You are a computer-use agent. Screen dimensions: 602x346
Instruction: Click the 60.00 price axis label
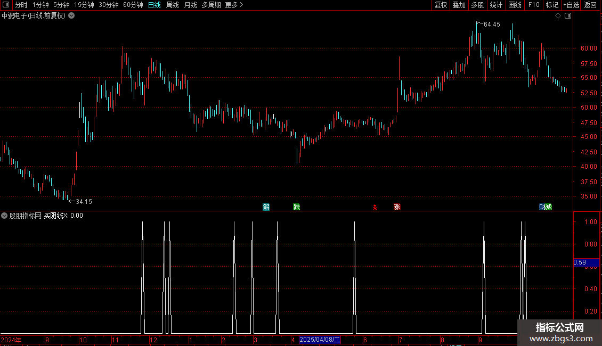[589, 48]
